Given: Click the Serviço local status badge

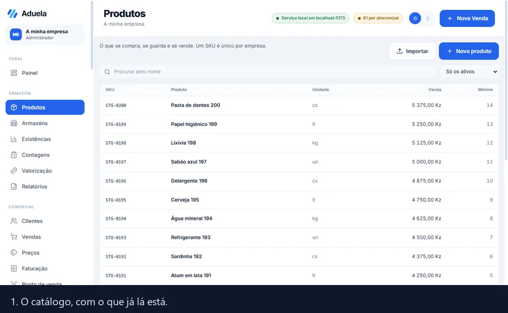Looking at the screenshot, I should tap(311, 18).
